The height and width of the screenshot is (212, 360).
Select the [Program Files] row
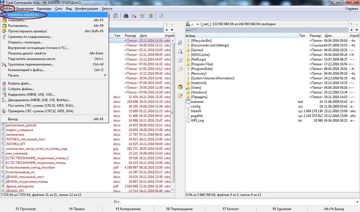(x=272, y=64)
